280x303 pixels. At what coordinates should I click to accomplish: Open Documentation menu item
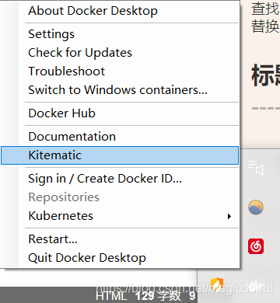(x=119, y=137)
